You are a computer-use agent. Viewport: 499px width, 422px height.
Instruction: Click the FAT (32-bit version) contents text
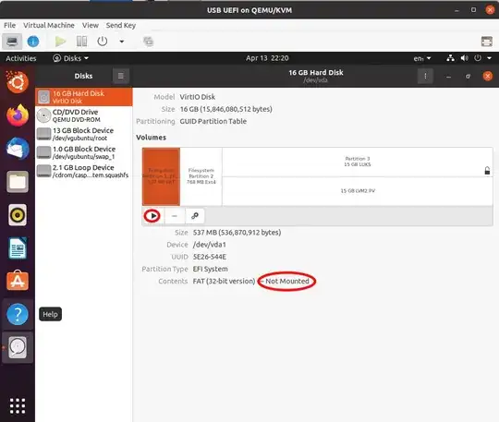[224, 281]
